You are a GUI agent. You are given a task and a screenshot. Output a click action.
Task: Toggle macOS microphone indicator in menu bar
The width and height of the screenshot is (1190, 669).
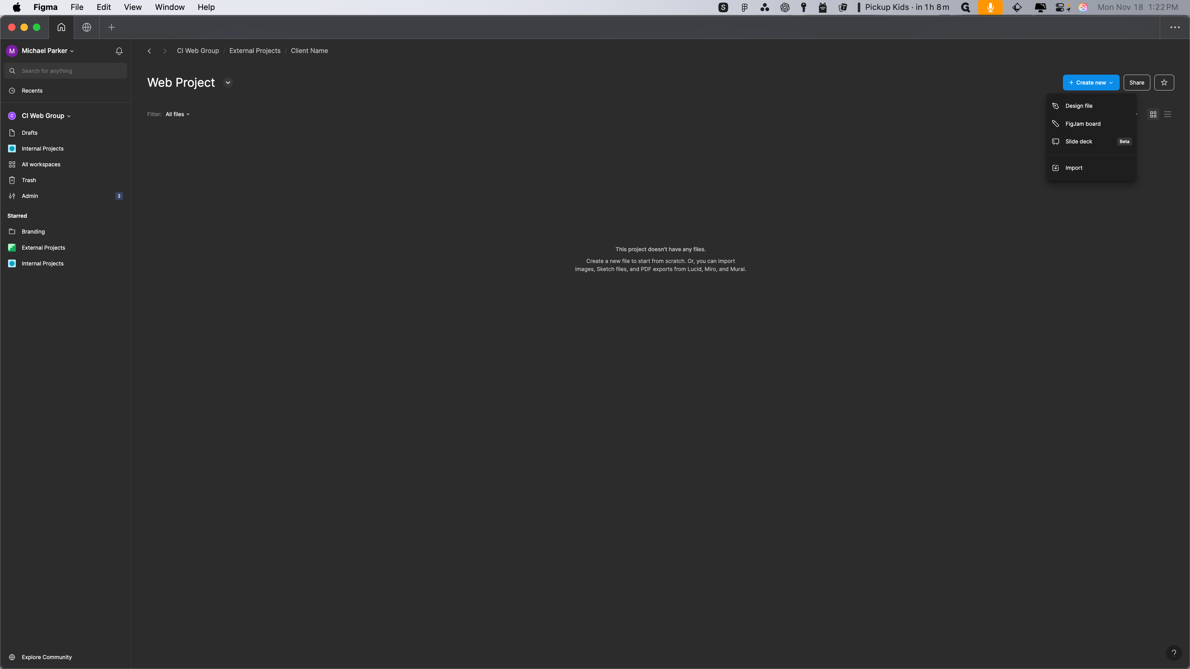990,7
